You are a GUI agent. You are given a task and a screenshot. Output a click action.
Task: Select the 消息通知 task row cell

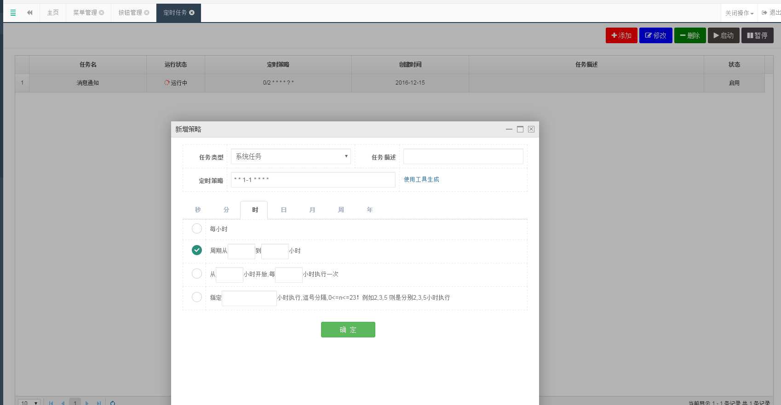click(88, 83)
